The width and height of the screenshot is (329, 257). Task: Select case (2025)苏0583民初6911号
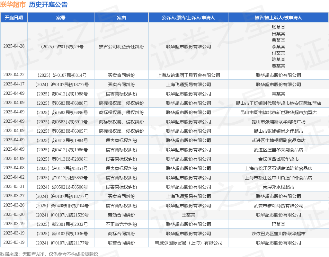[x=62, y=122]
